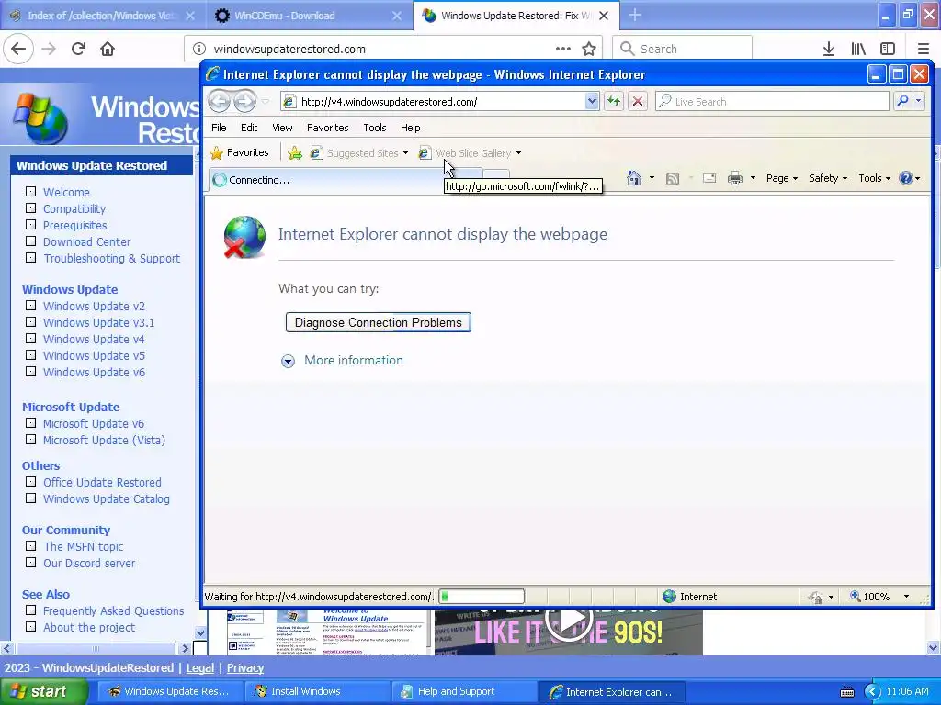Image resolution: width=941 pixels, height=705 pixels.
Task: Switch to Windows Update Res... taskbar item
Action: pyautogui.click(x=170, y=691)
